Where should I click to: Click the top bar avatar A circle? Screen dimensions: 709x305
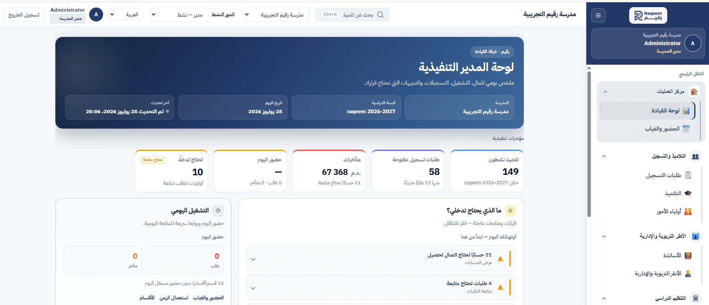96,15
